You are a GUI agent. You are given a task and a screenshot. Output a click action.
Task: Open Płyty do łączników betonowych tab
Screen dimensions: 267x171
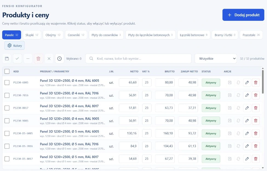[x=150, y=35]
